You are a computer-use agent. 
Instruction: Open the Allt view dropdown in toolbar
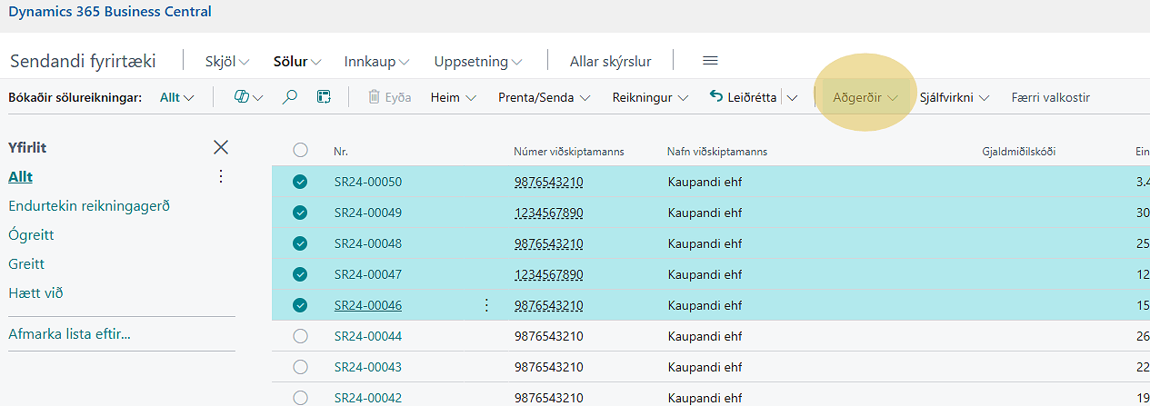click(x=176, y=97)
